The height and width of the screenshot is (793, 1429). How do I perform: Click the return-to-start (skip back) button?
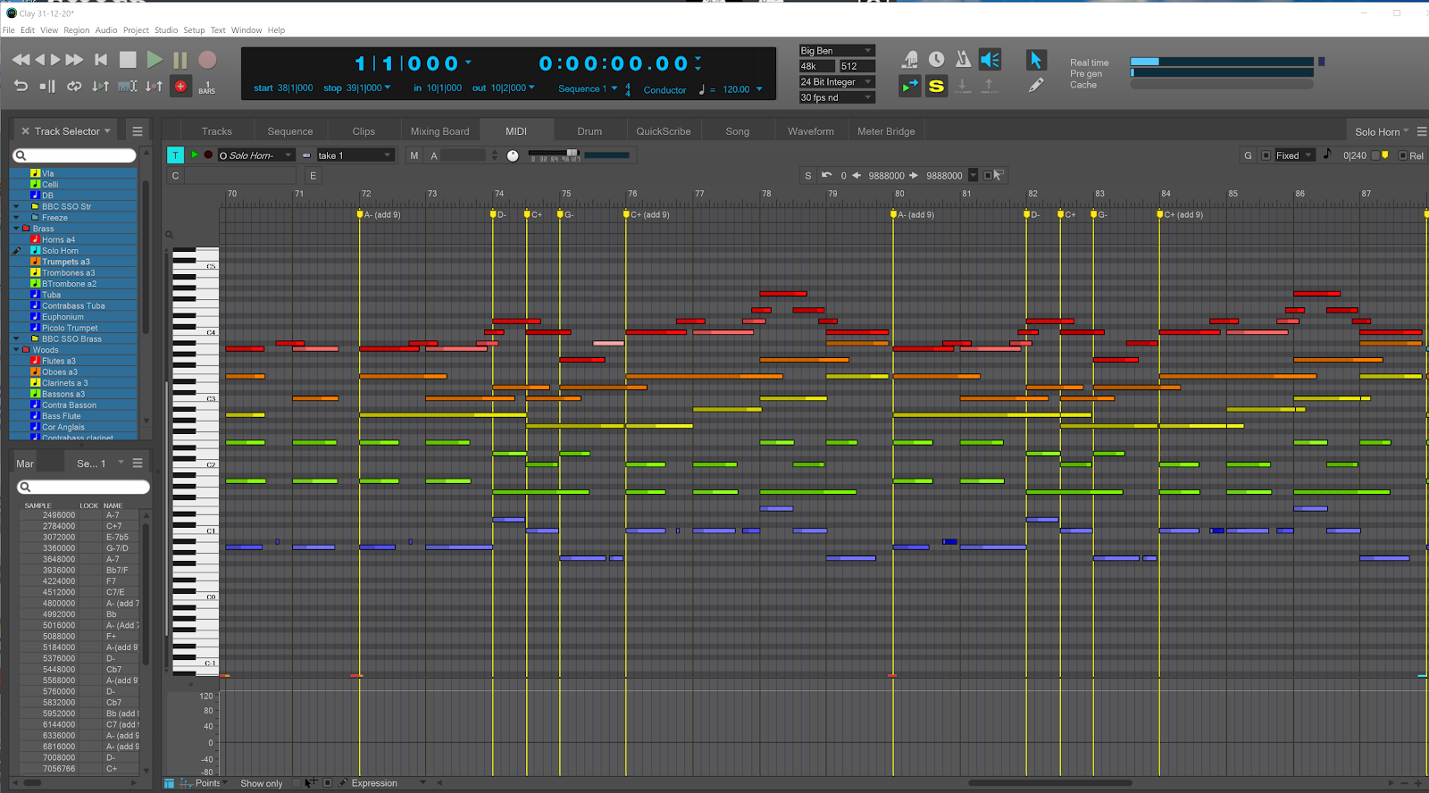(x=101, y=60)
